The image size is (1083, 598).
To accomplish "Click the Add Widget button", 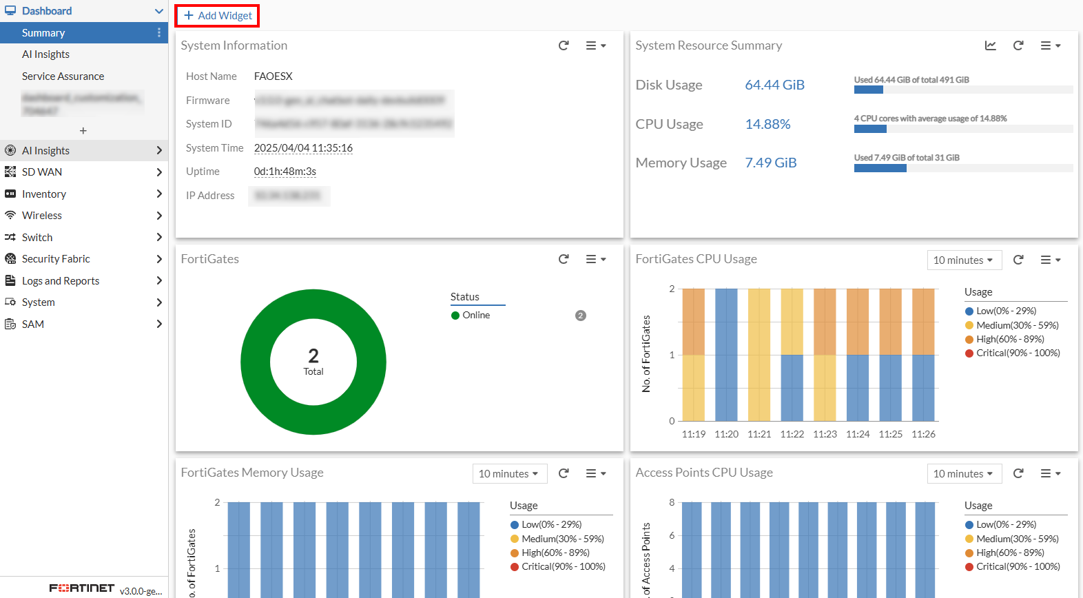I will [x=218, y=16].
